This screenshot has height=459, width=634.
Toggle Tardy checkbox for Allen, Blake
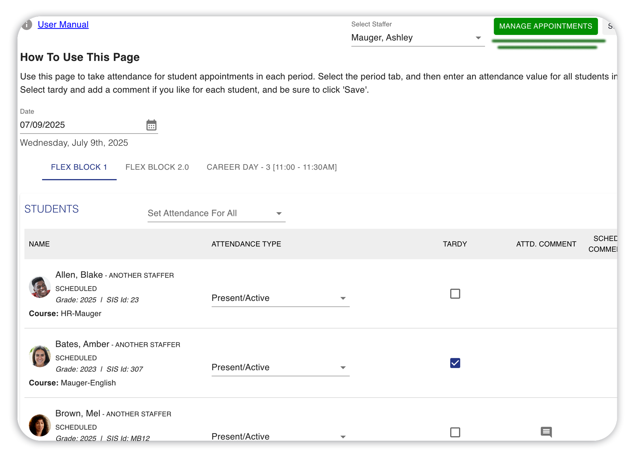coord(455,294)
